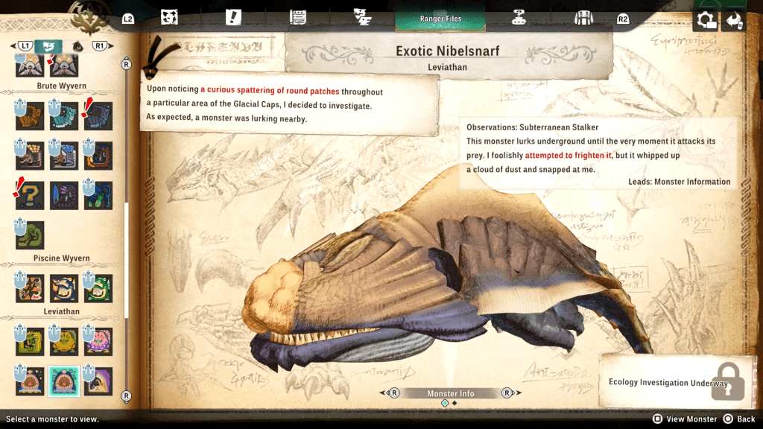The width and height of the screenshot is (763, 429).
Task: Click left arrow beside Monster Info
Action: (393, 393)
